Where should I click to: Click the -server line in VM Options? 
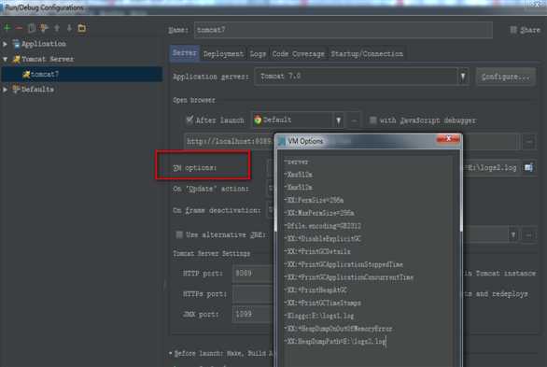pyautogui.click(x=297, y=162)
